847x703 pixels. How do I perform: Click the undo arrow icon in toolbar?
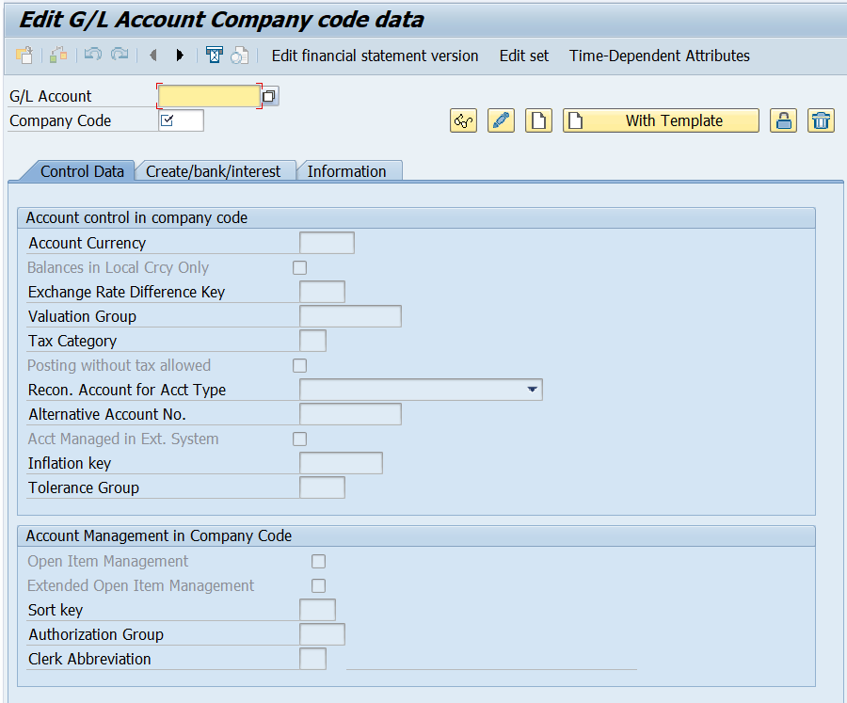point(93,55)
